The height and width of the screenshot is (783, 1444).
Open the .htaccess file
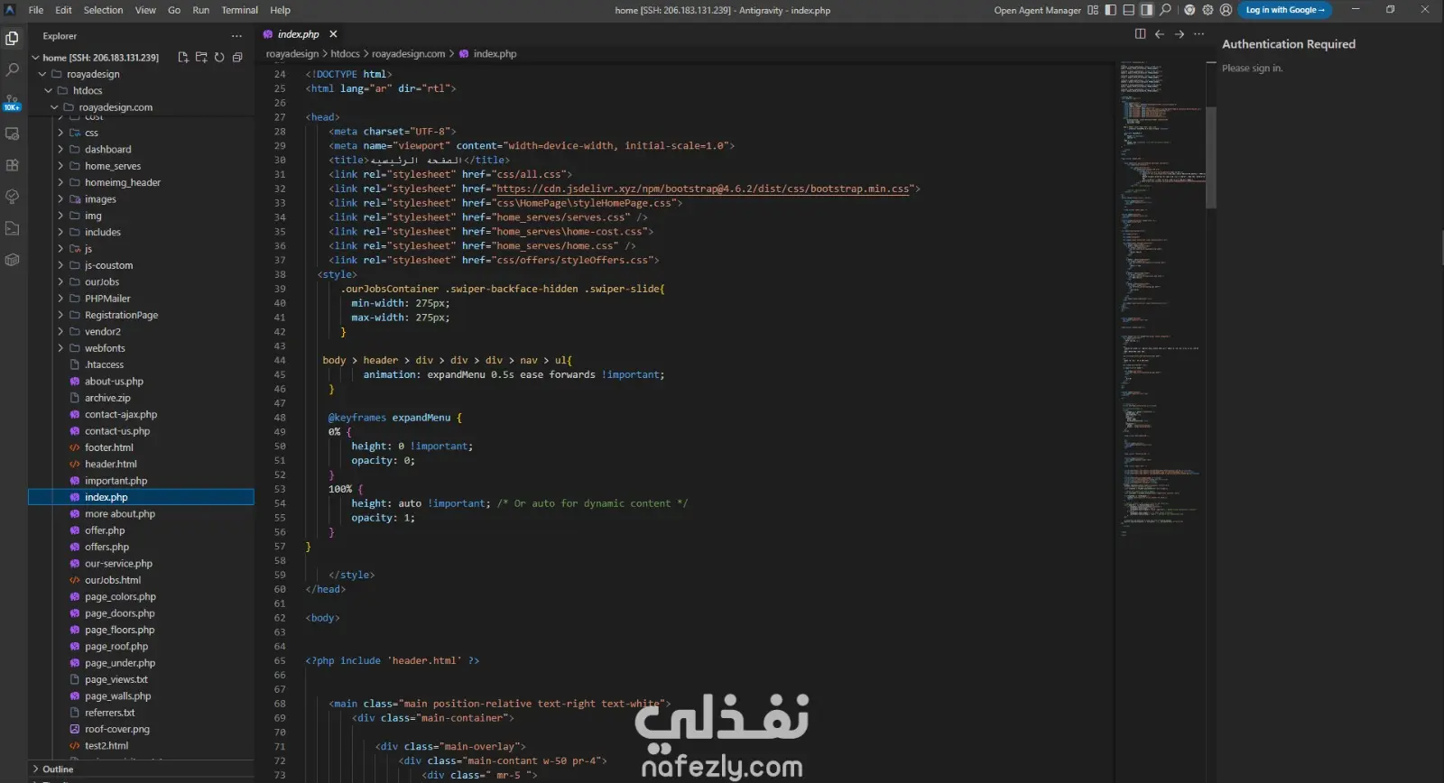[105, 365]
